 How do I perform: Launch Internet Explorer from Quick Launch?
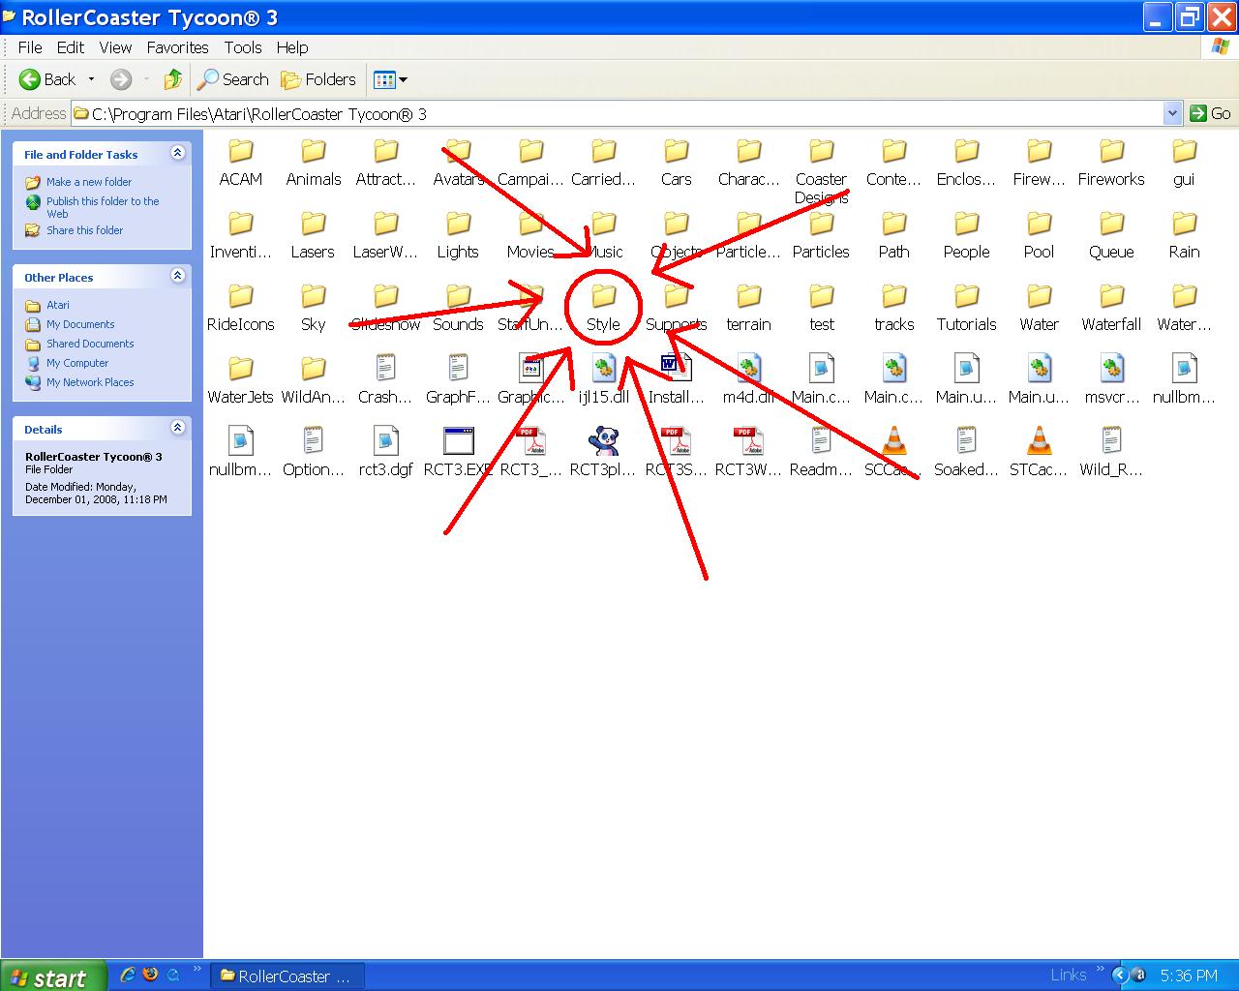pyautogui.click(x=127, y=975)
